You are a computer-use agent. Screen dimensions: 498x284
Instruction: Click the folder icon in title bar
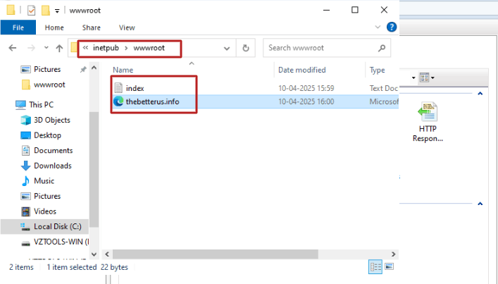coord(11,10)
